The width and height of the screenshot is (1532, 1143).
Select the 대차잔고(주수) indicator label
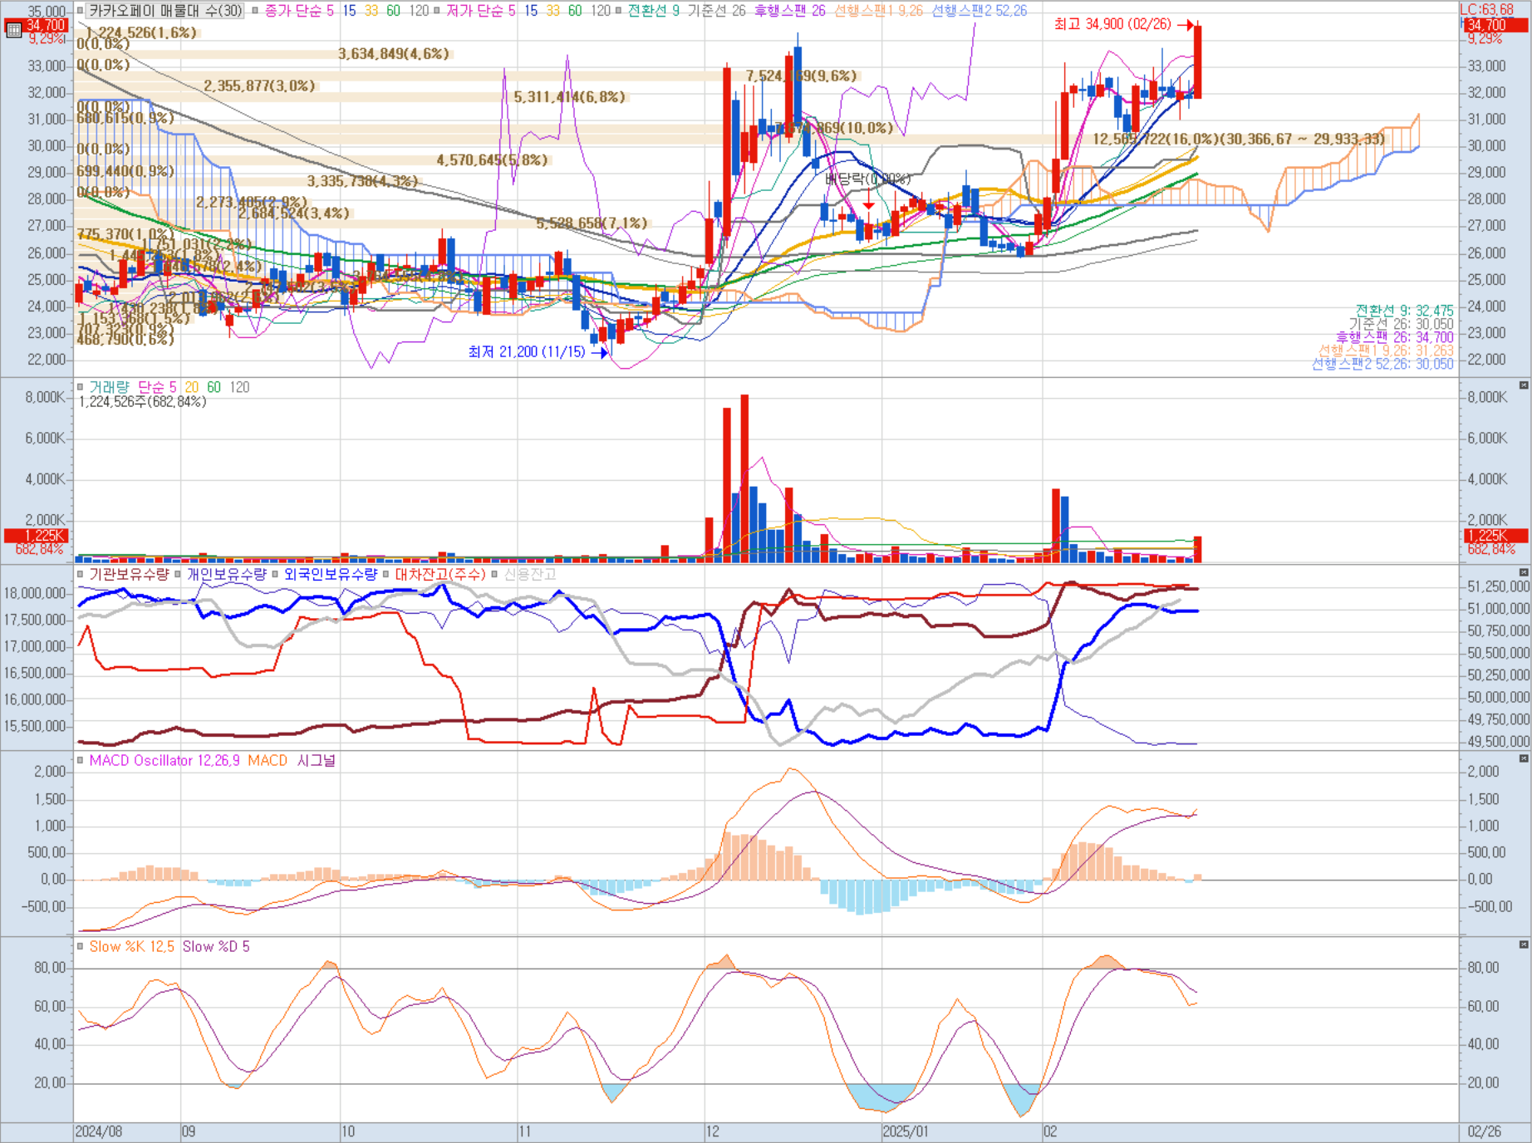pos(439,574)
